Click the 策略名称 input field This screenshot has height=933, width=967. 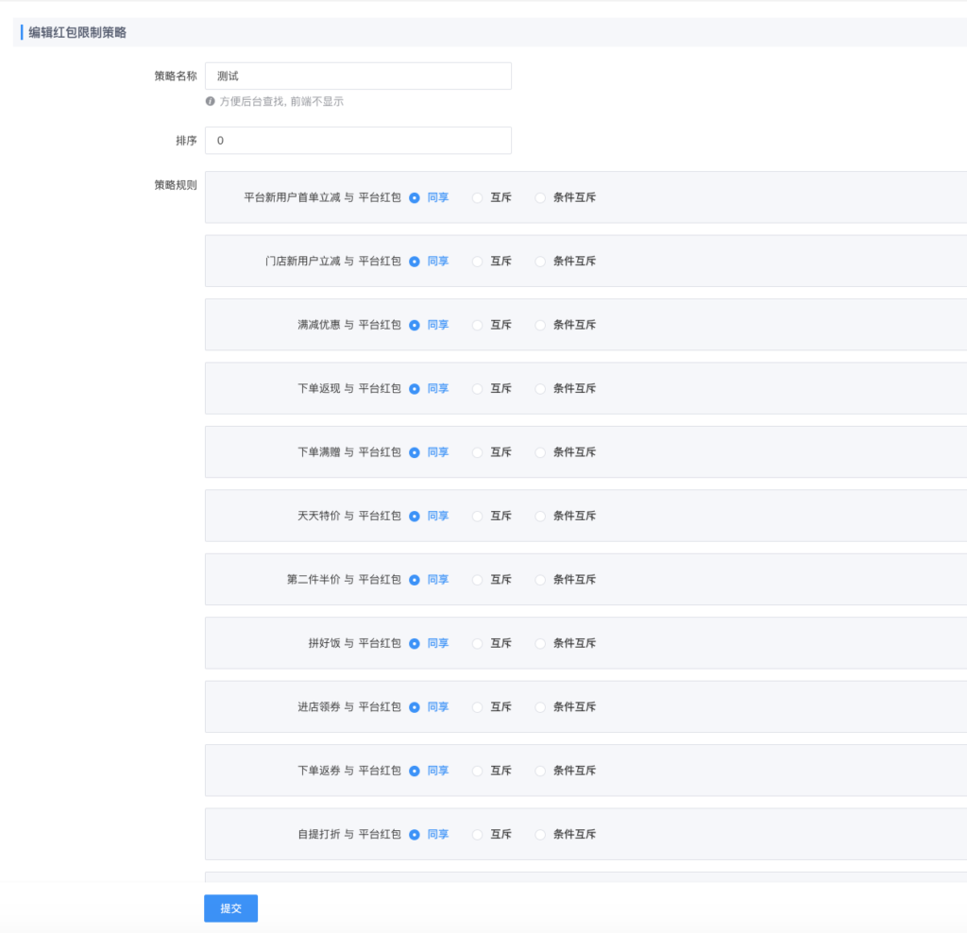coord(358,76)
